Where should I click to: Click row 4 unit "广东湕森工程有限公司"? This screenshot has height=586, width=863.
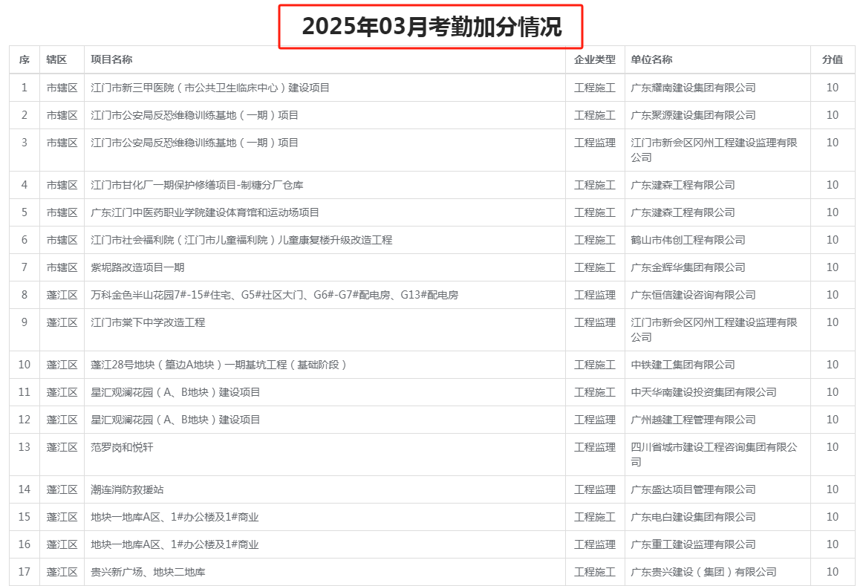tap(683, 185)
